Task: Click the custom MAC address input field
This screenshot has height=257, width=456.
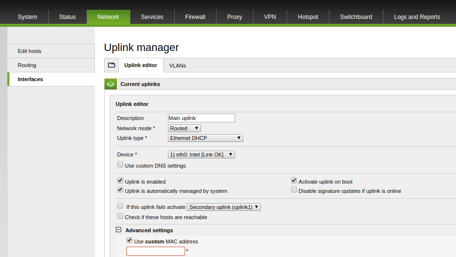Action: coord(156,251)
